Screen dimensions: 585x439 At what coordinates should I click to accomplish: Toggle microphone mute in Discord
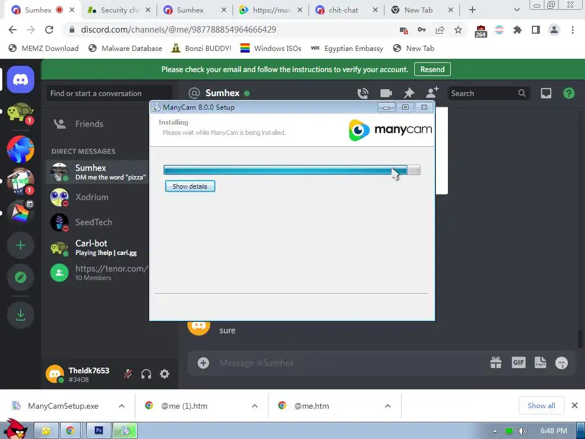(x=128, y=374)
